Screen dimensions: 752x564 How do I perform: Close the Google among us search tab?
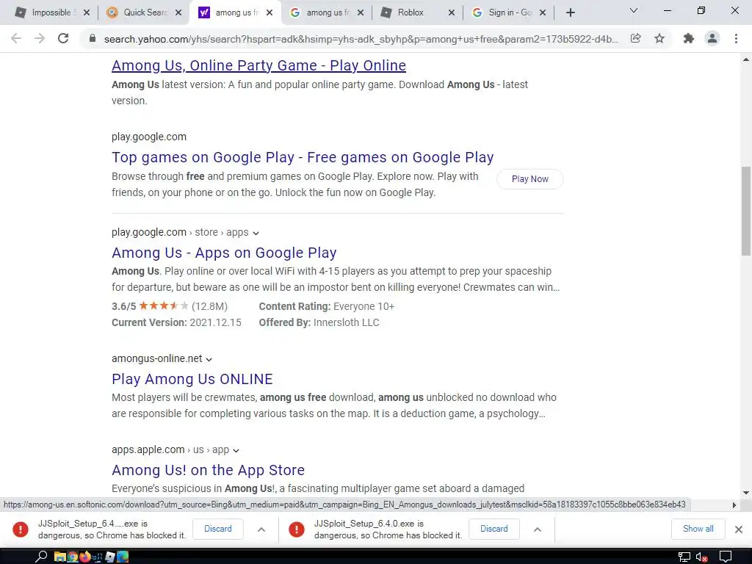pos(361,12)
